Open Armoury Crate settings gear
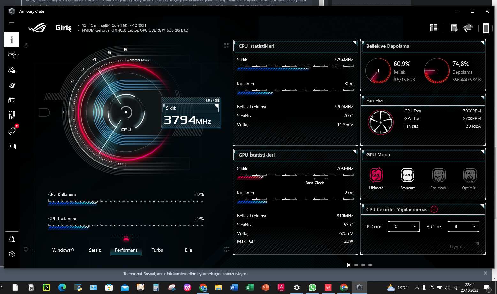497x294 pixels. (12, 254)
